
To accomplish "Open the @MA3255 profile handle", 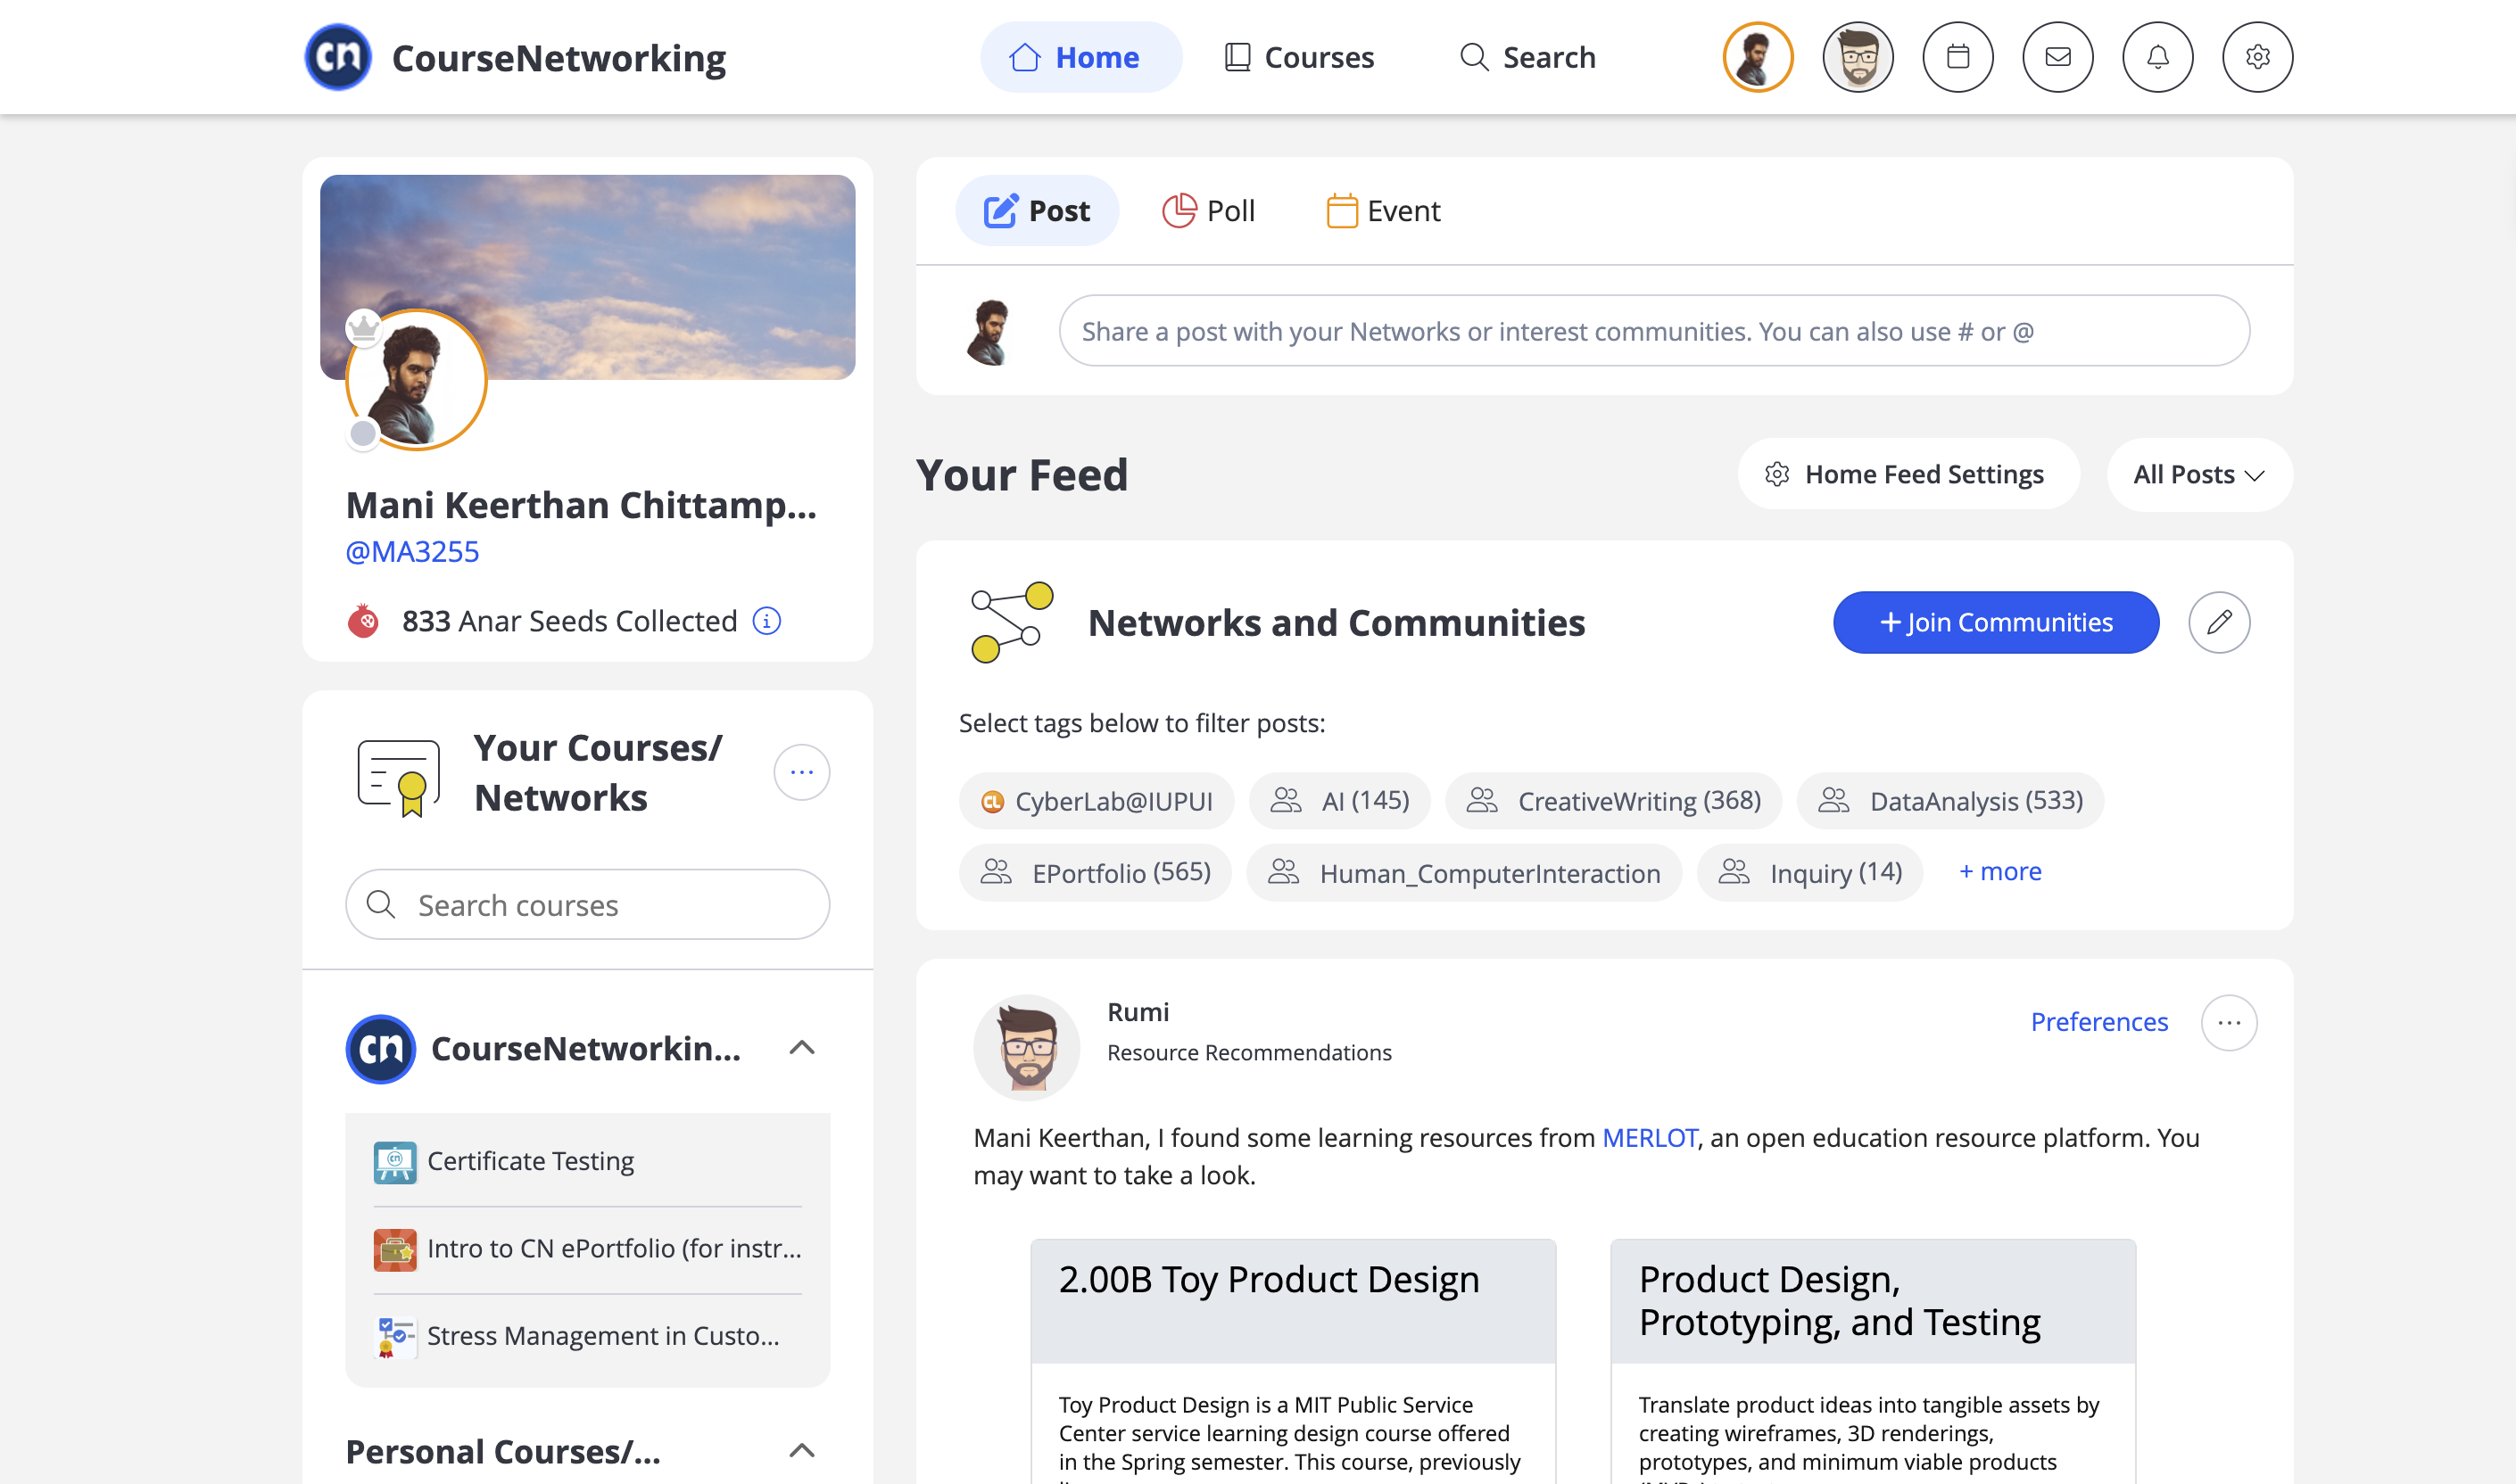I will [x=412, y=551].
